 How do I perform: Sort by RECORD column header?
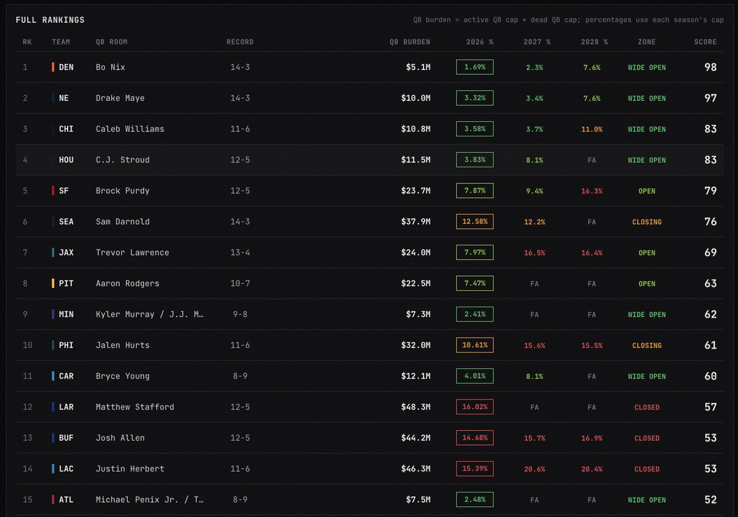tap(240, 42)
